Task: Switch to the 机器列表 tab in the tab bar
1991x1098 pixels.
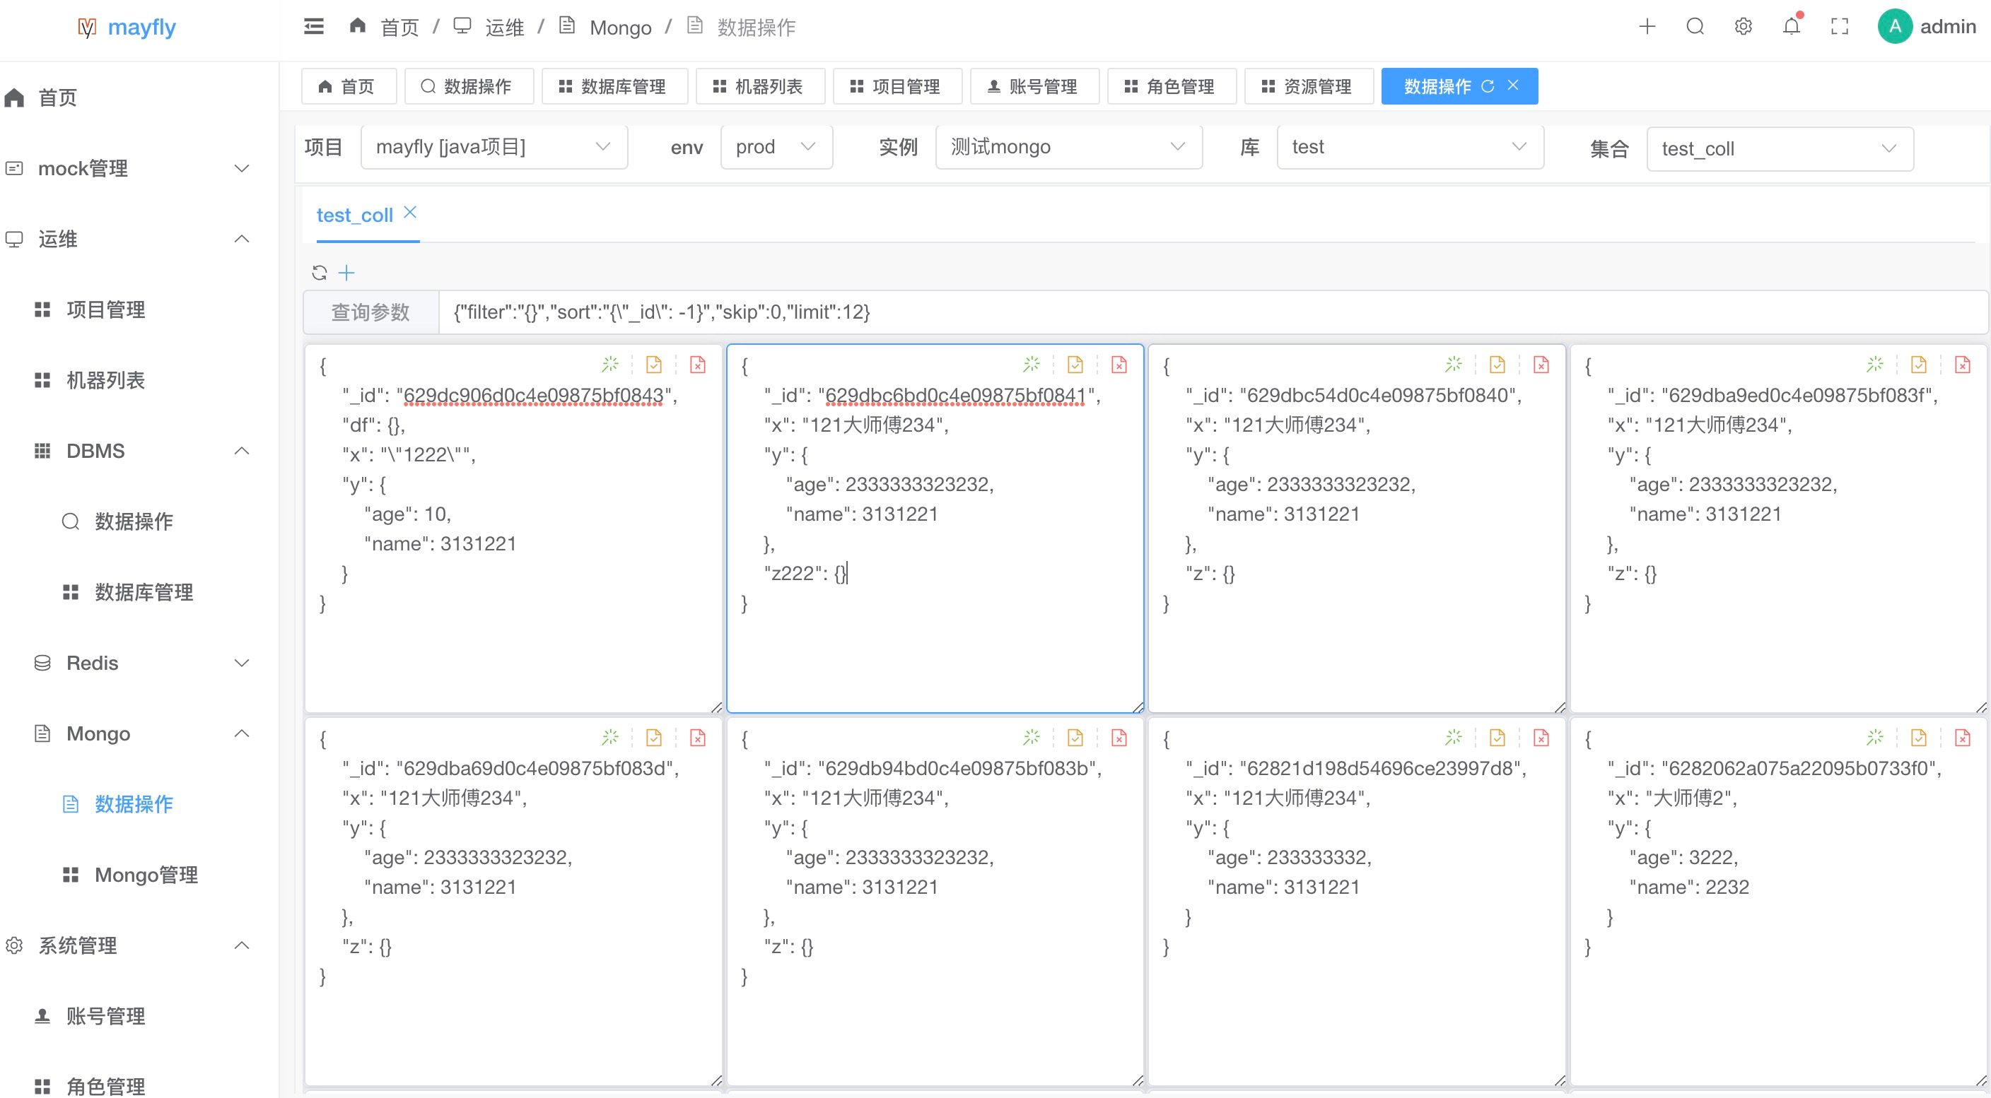Action: [x=759, y=86]
